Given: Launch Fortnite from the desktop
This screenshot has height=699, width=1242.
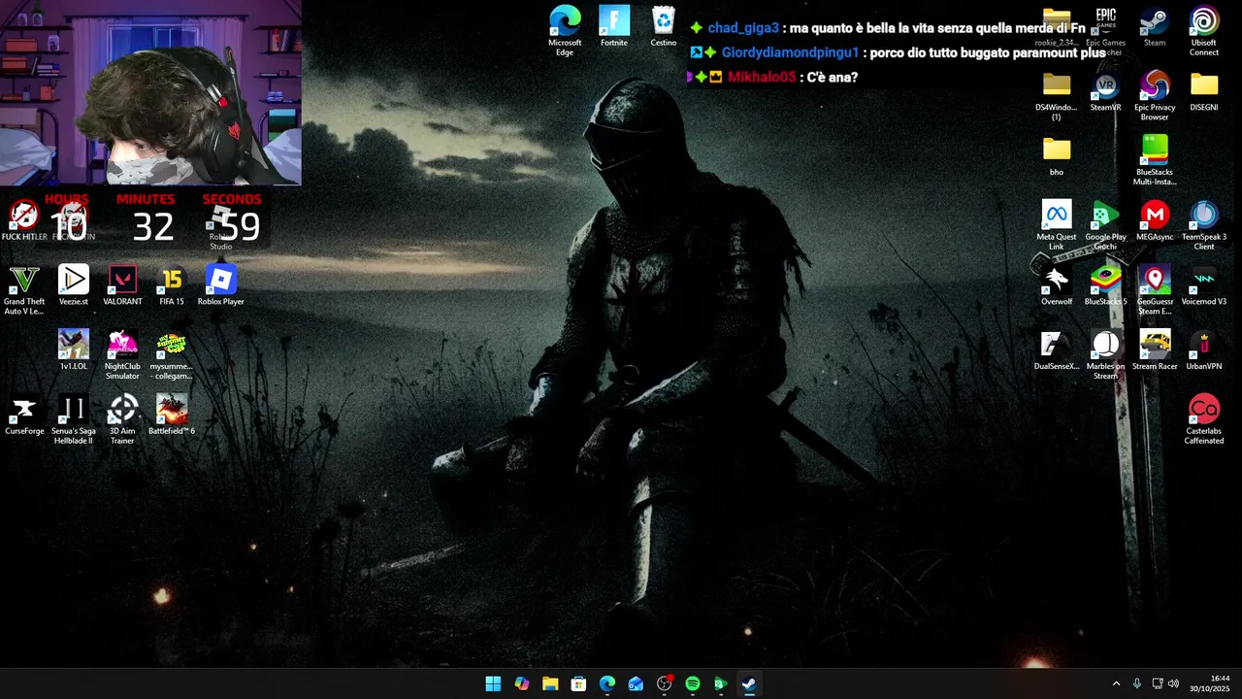Looking at the screenshot, I should 614,26.
